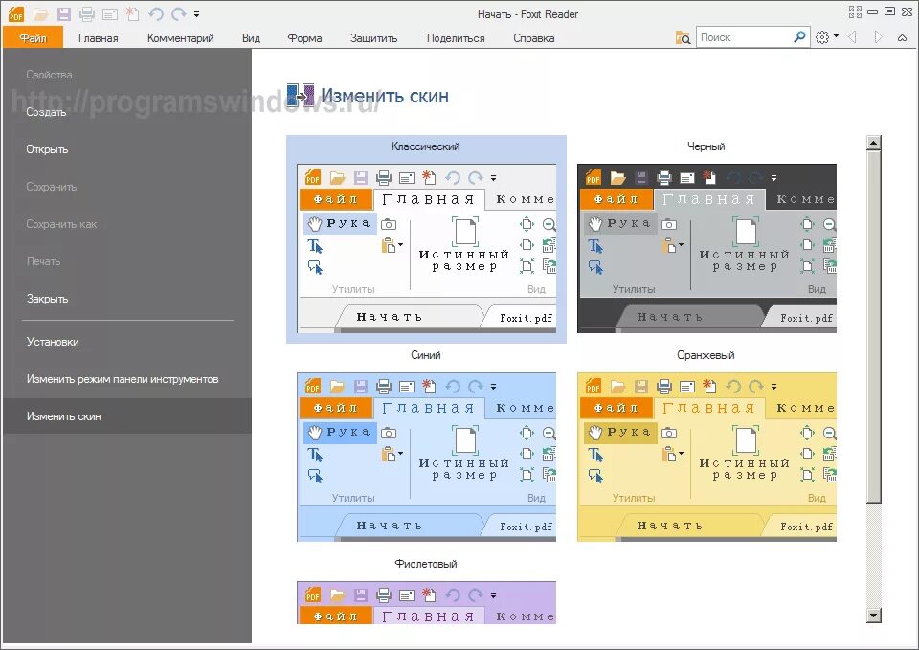
Task: Switch to the Защитить tab
Action: pyautogui.click(x=374, y=38)
